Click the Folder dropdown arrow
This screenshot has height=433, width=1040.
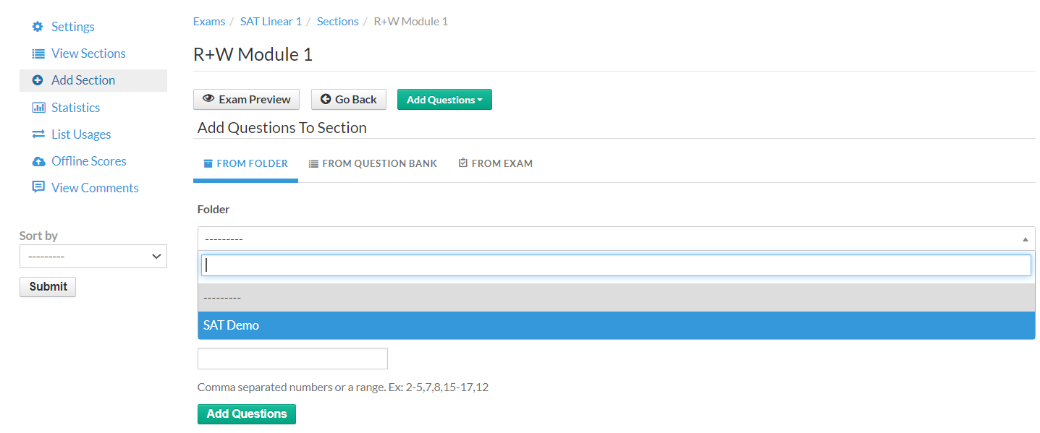1025,239
